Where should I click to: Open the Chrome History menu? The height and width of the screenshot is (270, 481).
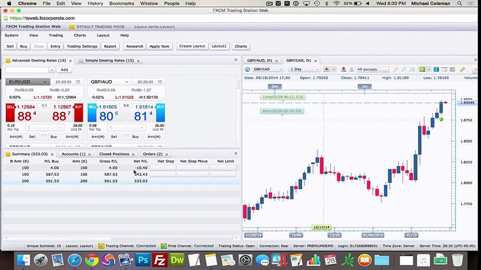tap(95, 3)
